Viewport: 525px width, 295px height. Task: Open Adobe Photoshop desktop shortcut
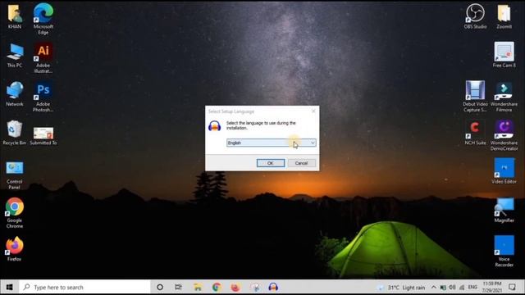coord(43,97)
